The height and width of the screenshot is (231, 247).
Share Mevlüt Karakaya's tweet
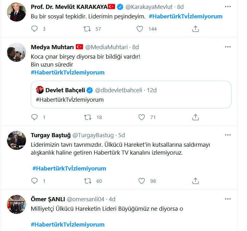click(x=196, y=29)
